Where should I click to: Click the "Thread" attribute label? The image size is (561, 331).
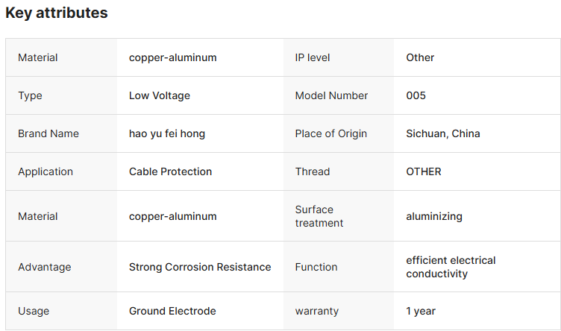point(313,171)
